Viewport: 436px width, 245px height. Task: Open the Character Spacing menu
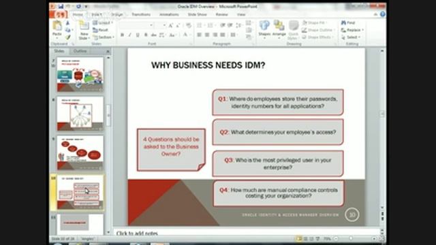(162, 35)
